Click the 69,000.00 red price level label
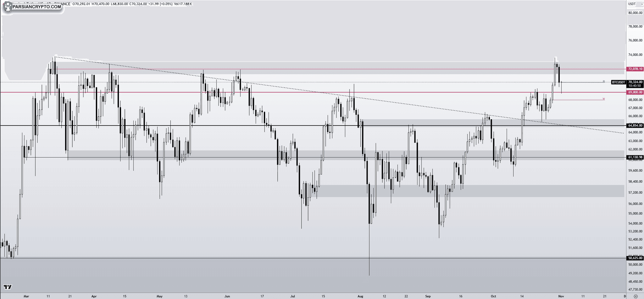Screen dimensions: 644x299 tap(635, 92)
